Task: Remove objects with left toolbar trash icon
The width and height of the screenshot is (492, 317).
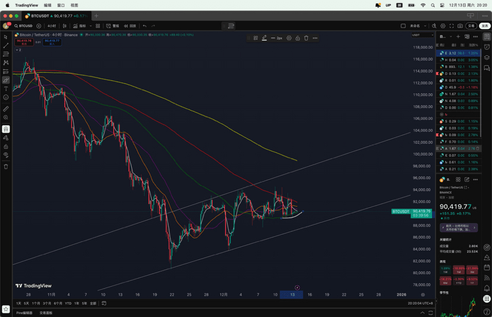Action: [6, 166]
